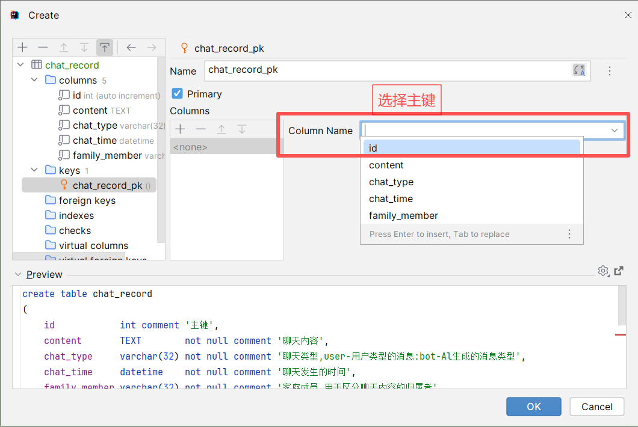The image size is (638, 427).
Task: Toggle the move-to-top highlighted toolbar icon
Action: (105, 48)
